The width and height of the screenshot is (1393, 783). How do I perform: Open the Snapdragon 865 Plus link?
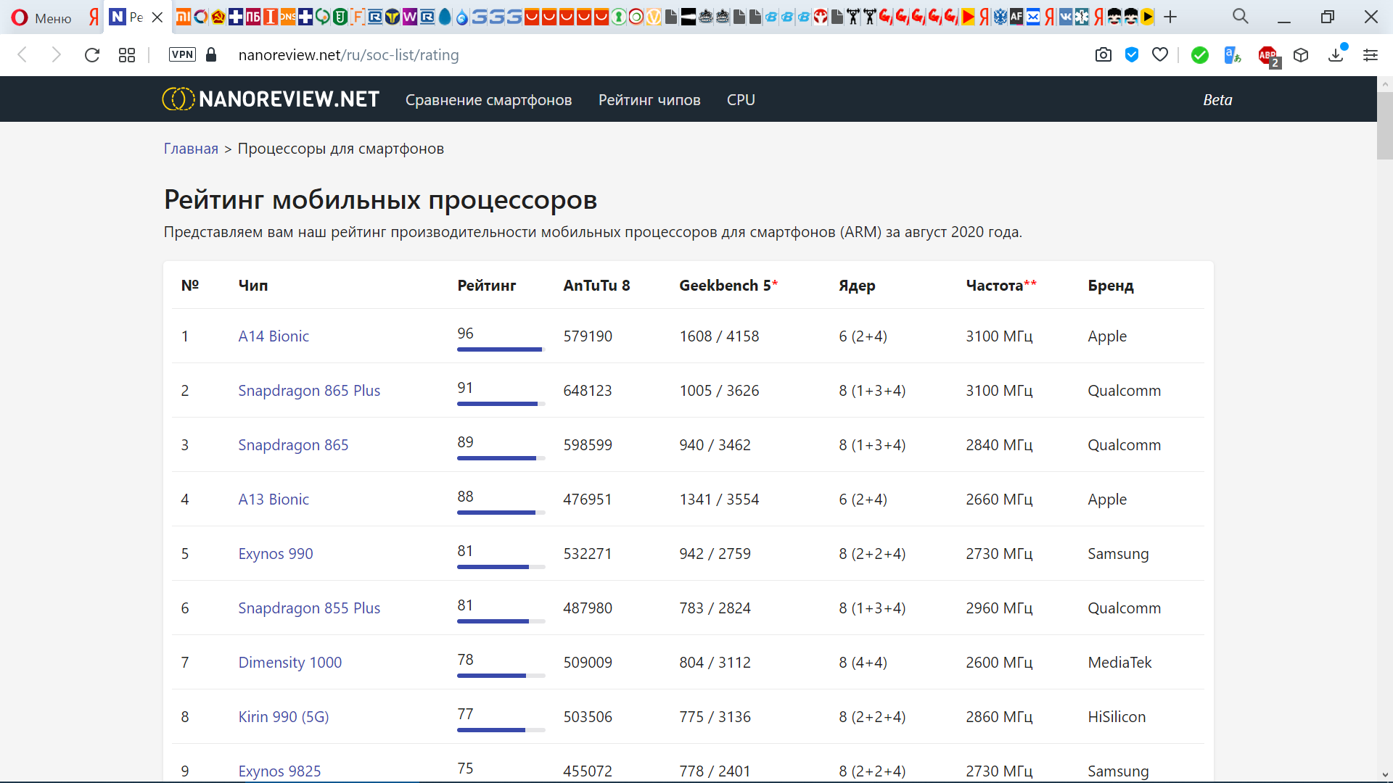point(309,391)
